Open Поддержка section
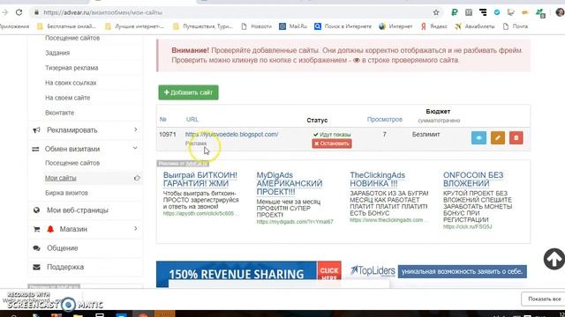 [x=64, y=267]
